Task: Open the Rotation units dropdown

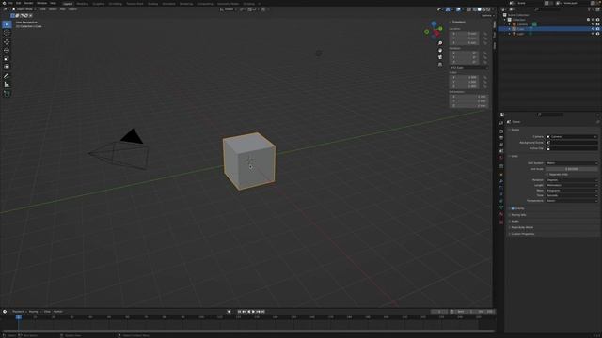Action: pyautogui.click(x=572, y=180)
